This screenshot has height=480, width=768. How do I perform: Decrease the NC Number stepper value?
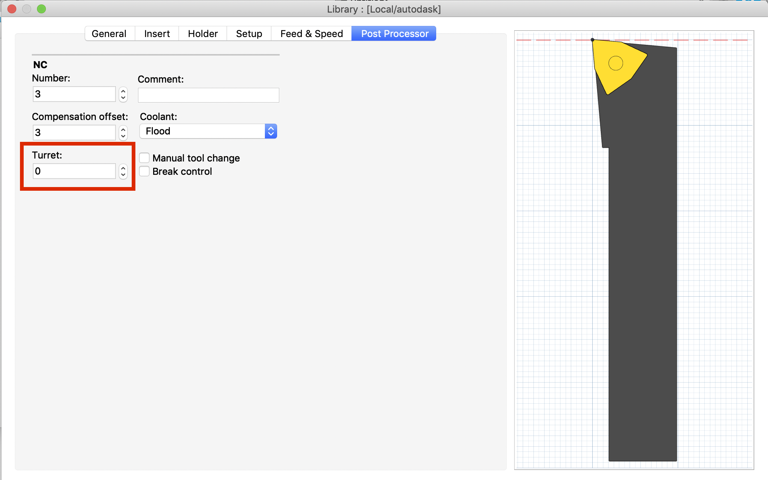tap(123, 98)
